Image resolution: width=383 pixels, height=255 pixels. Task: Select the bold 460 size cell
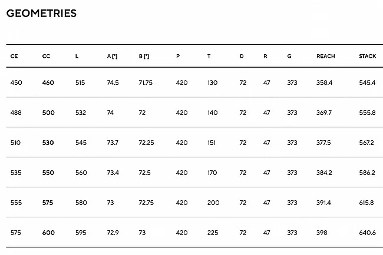48,82
